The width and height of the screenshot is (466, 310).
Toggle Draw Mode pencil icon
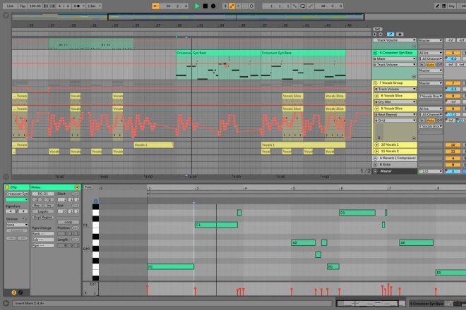(x=437, y=6)
